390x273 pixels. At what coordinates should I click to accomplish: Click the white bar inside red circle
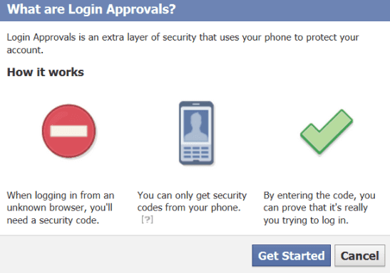click(69, 131)
